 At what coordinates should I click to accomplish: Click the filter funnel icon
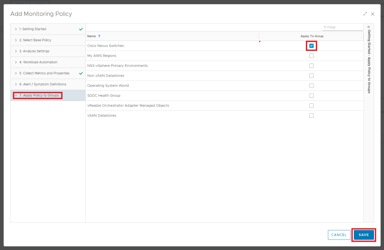coord(325,27)
